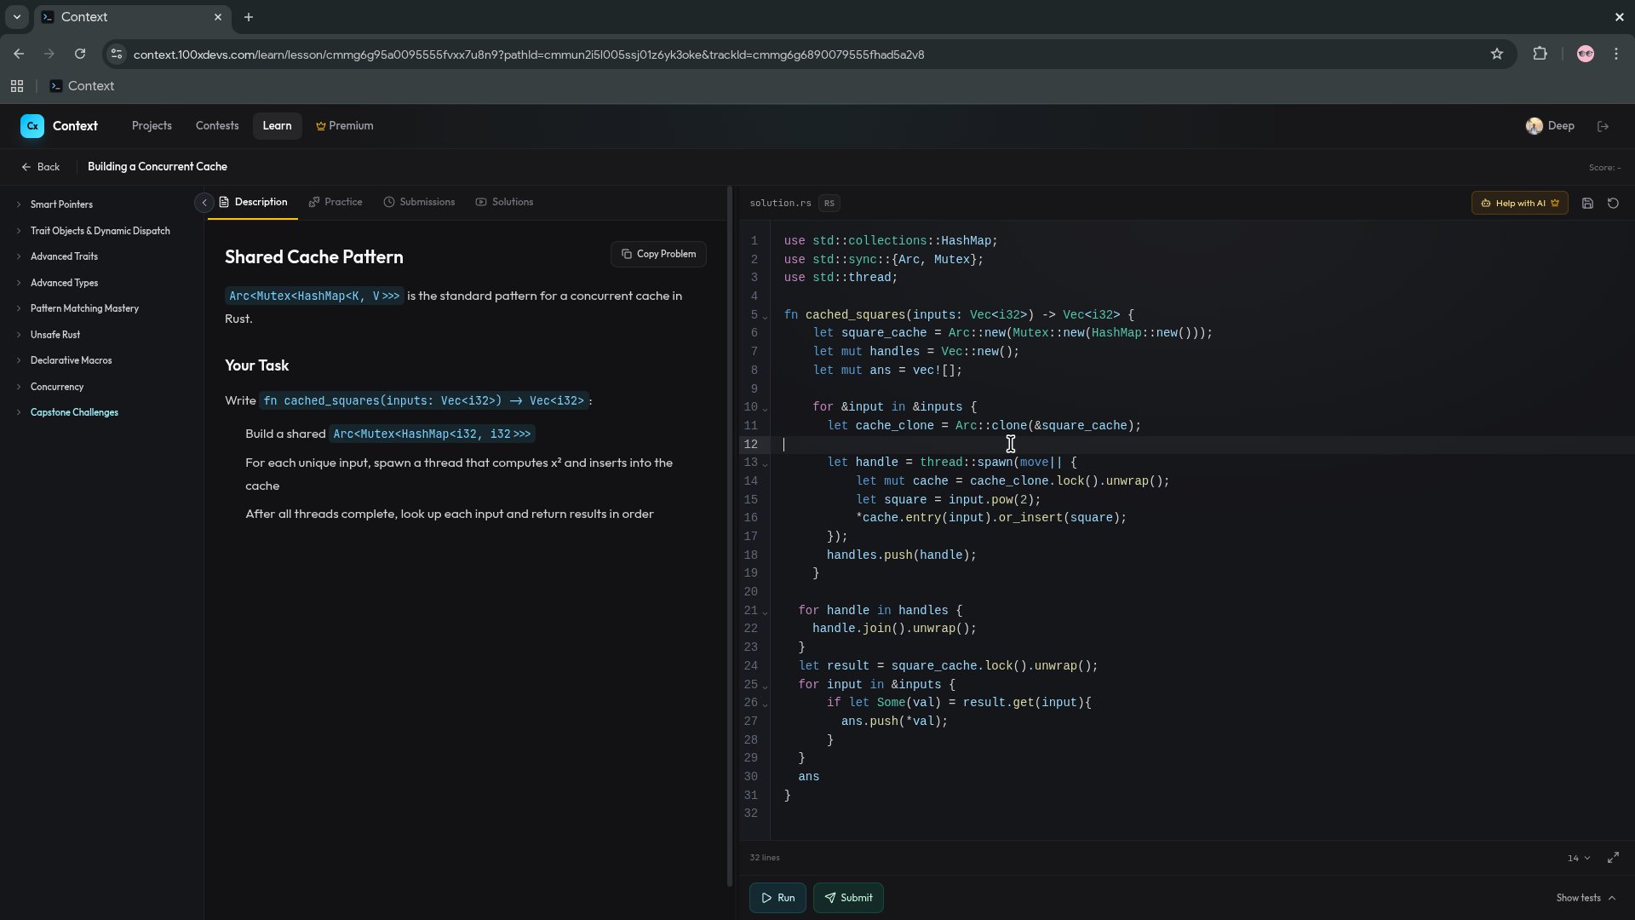Open the Contests menu item
Viewport: 1635px width, 920px height.
pos(217,126)
